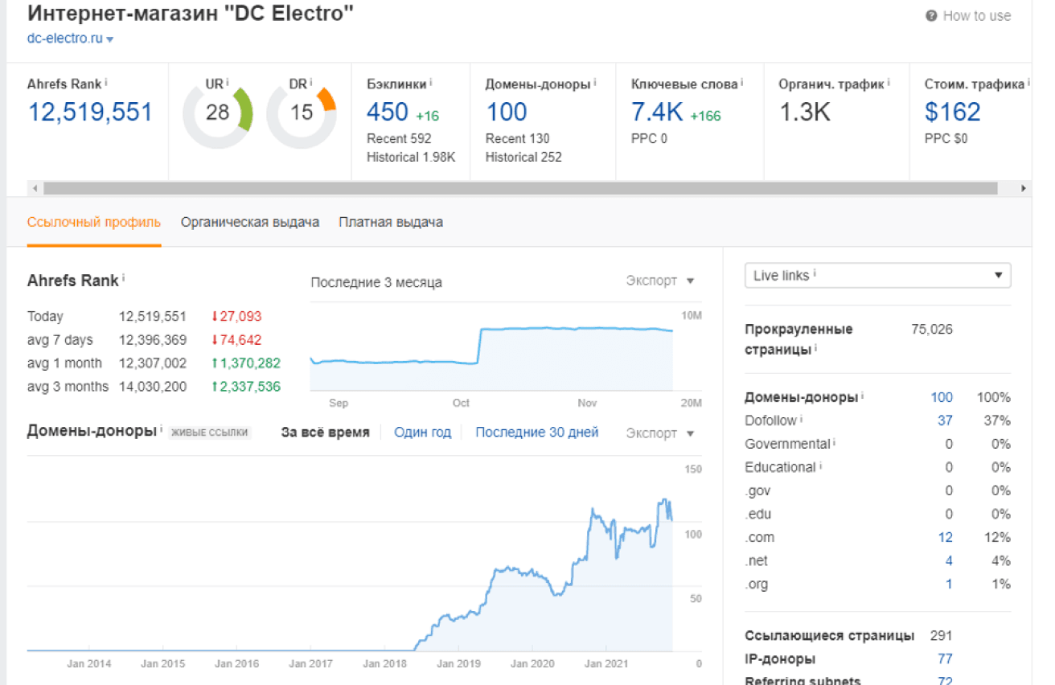Viewport: 1055px width, 685px height.
Task: Click info icon next to top Домены-доноры metric
Action: click(595, 83)
